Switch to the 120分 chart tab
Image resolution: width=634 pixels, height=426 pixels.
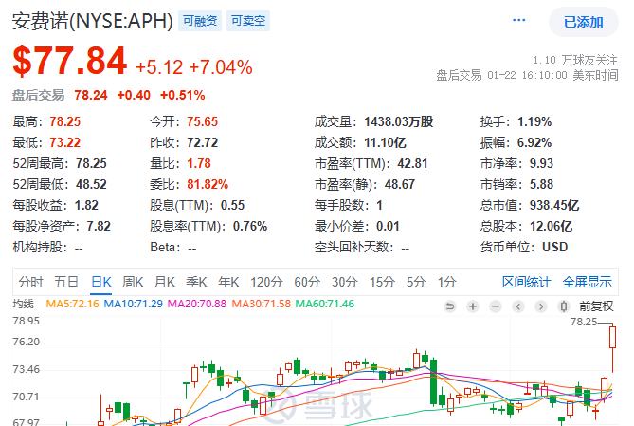[266, 282]
